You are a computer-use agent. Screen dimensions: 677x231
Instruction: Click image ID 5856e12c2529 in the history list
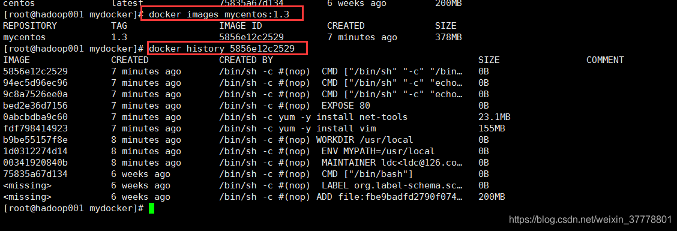point(35,71)
